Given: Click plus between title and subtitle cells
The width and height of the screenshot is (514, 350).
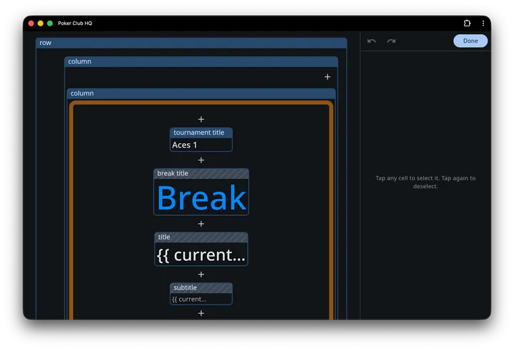Looking at the screenshot, I should click(x=201, y=274).
